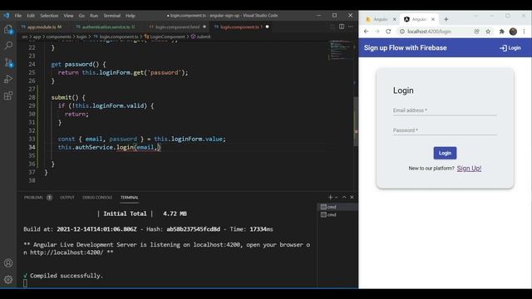Close the active Angular browser tab
Viewport: 532px width, 299px height.
point(433,19)
